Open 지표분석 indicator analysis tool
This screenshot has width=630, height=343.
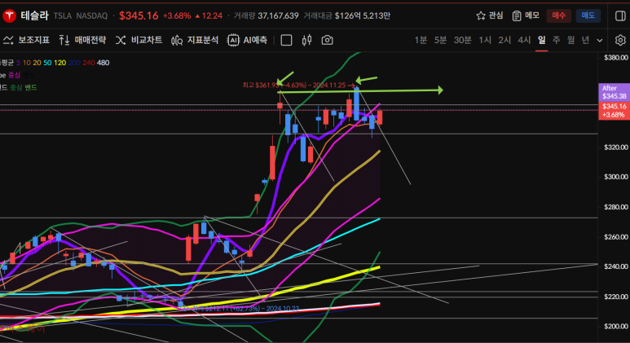195,40
